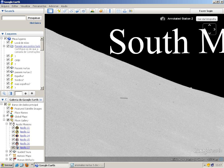
Task: Toggle the Sombra? placemark checkbox
Action: pos(8,79)
